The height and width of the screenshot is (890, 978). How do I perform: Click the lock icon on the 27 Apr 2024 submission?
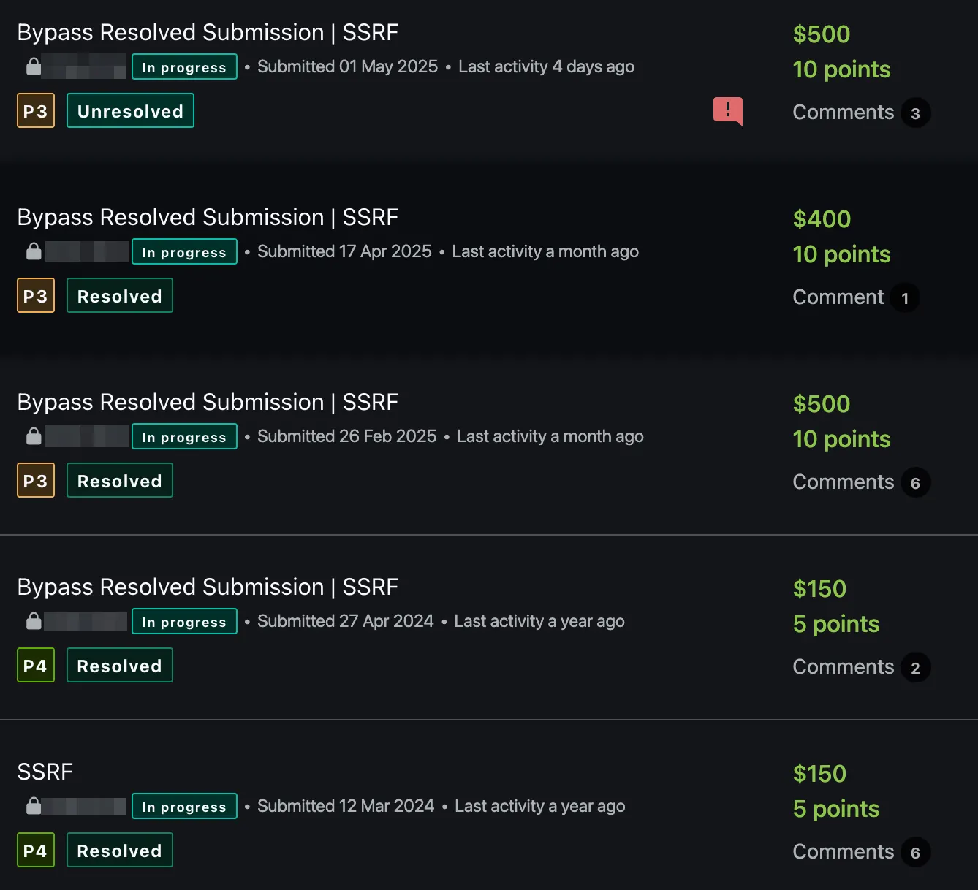tap(33, 621)
